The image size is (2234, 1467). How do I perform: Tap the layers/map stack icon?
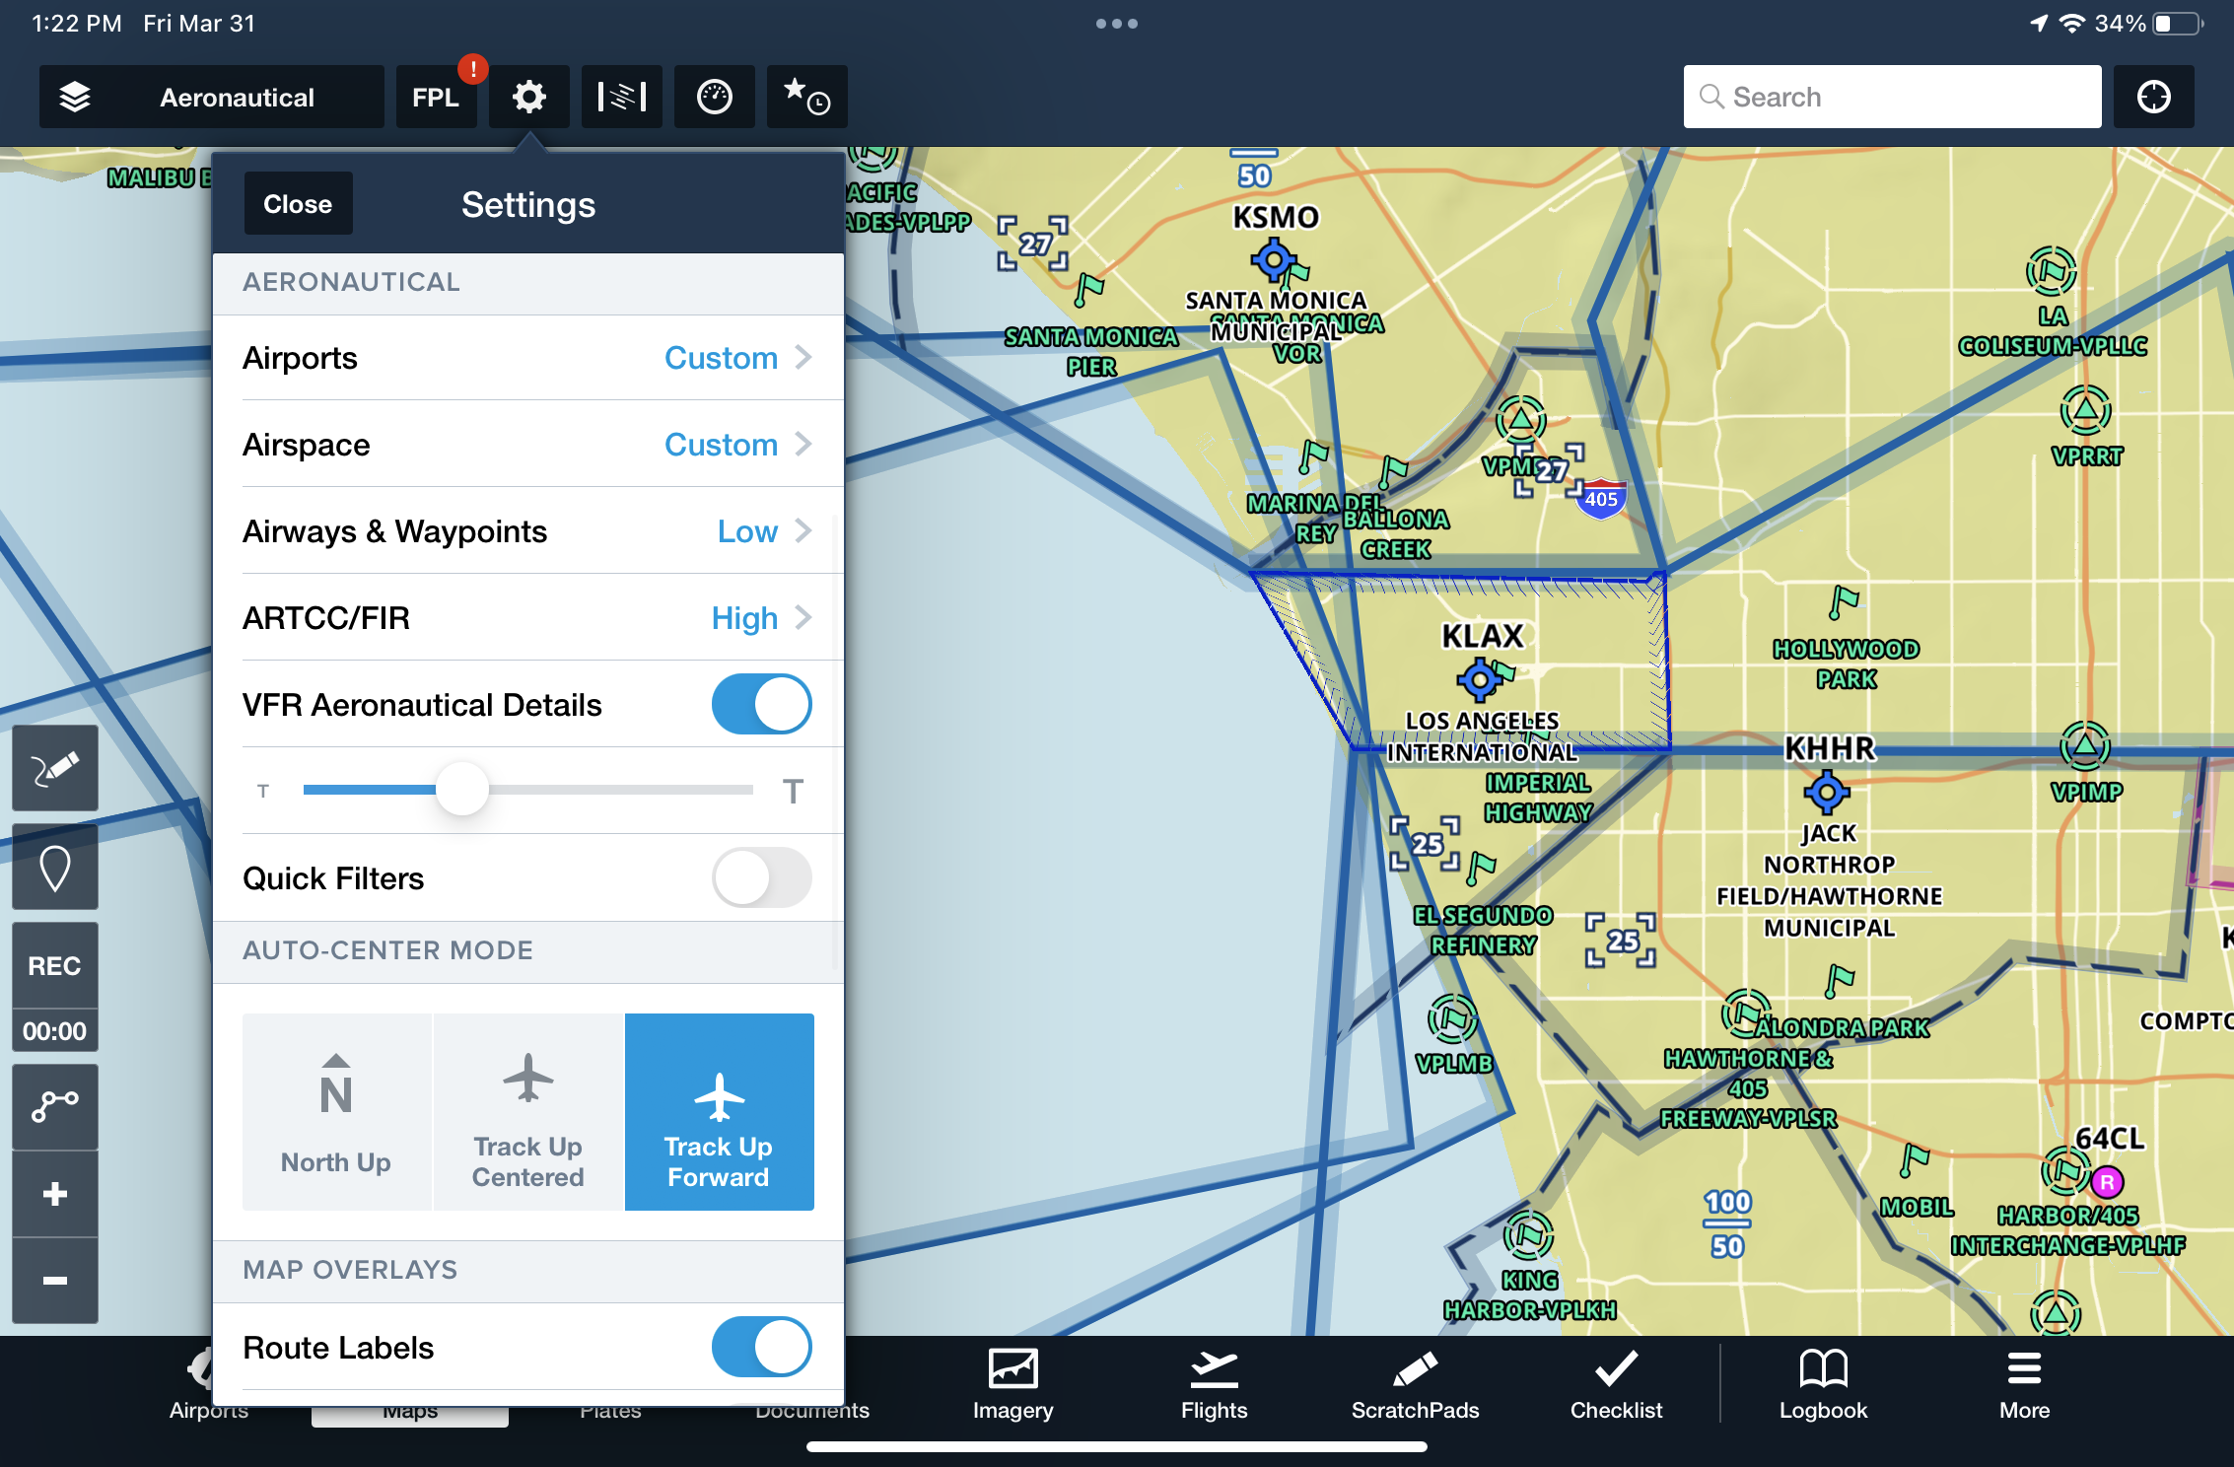coord(74,95)
